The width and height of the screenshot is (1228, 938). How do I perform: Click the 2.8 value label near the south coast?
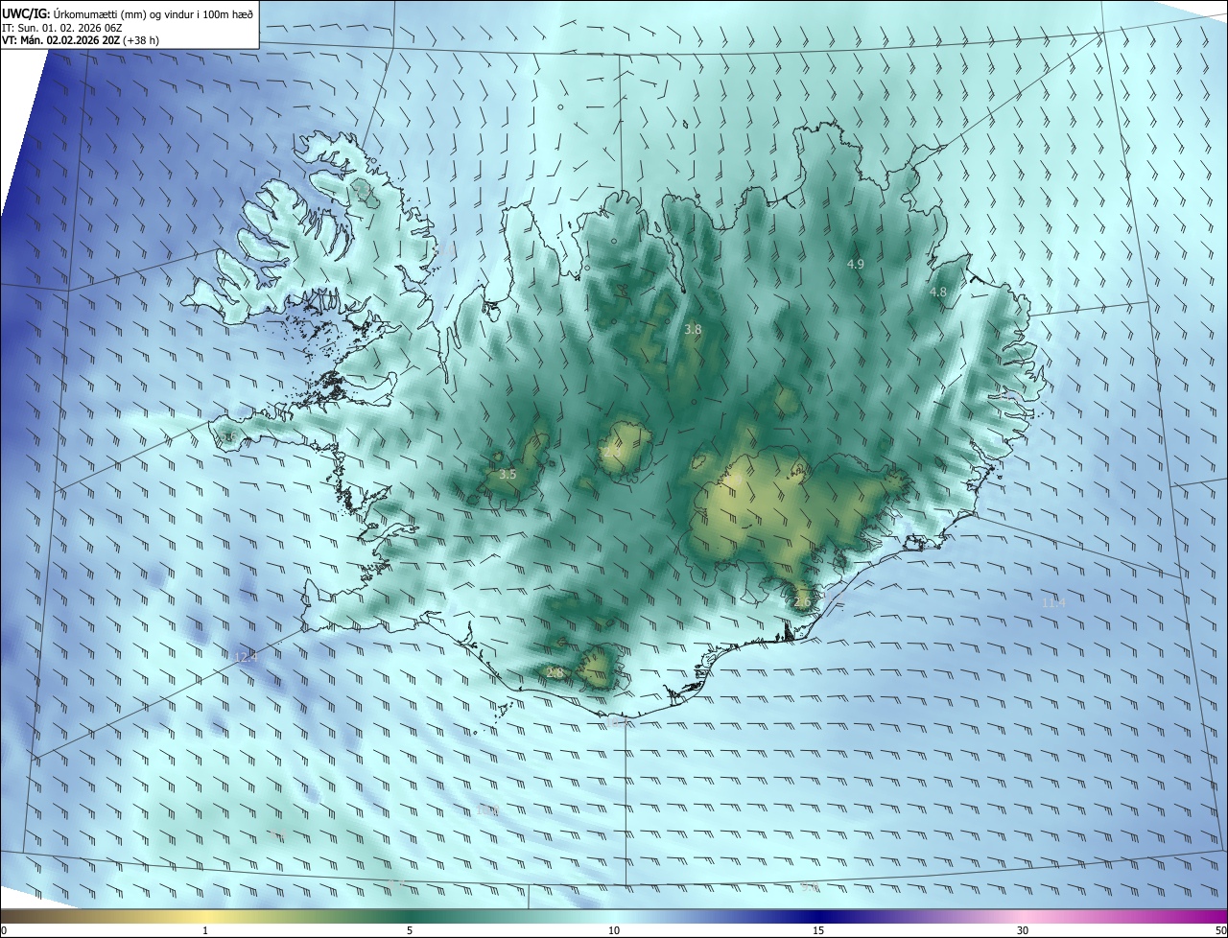pos(554,672)
